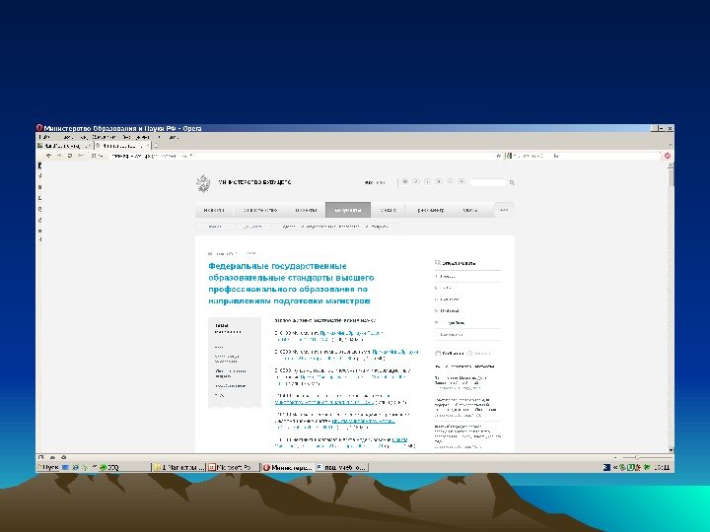Viewport: 710px width, 532px height.
Task: Click the ministry coat of arms logo
Action: (x=203, y=183)
